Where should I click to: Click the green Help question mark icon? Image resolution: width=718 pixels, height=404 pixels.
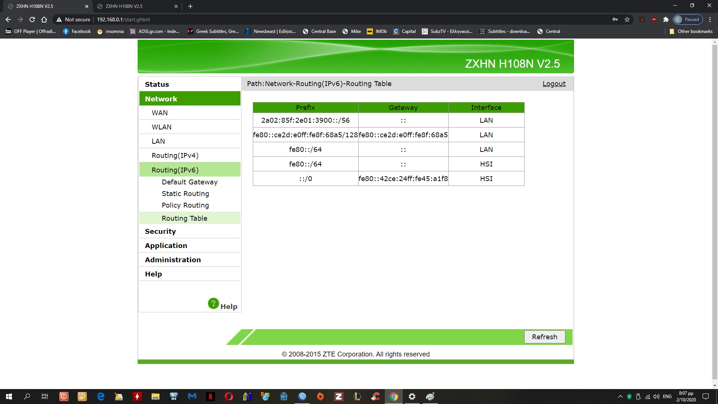pos(213,303)
